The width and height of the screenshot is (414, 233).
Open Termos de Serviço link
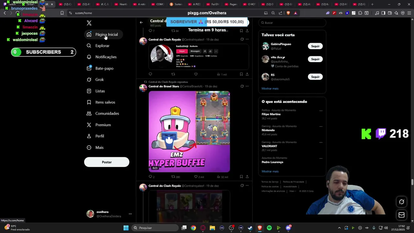[x=270, y=182]
